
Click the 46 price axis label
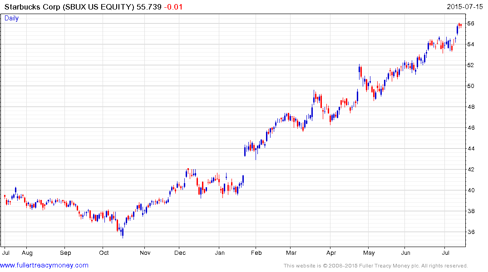coord(471,128)
